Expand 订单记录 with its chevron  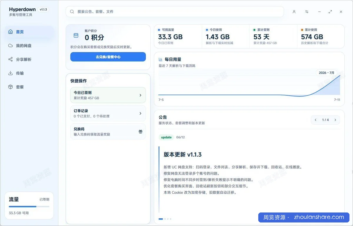point(140,113)
